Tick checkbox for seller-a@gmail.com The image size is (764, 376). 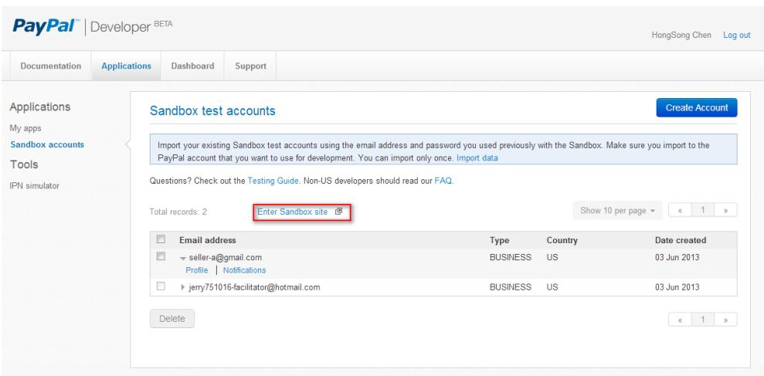click(x=161, y=256)
